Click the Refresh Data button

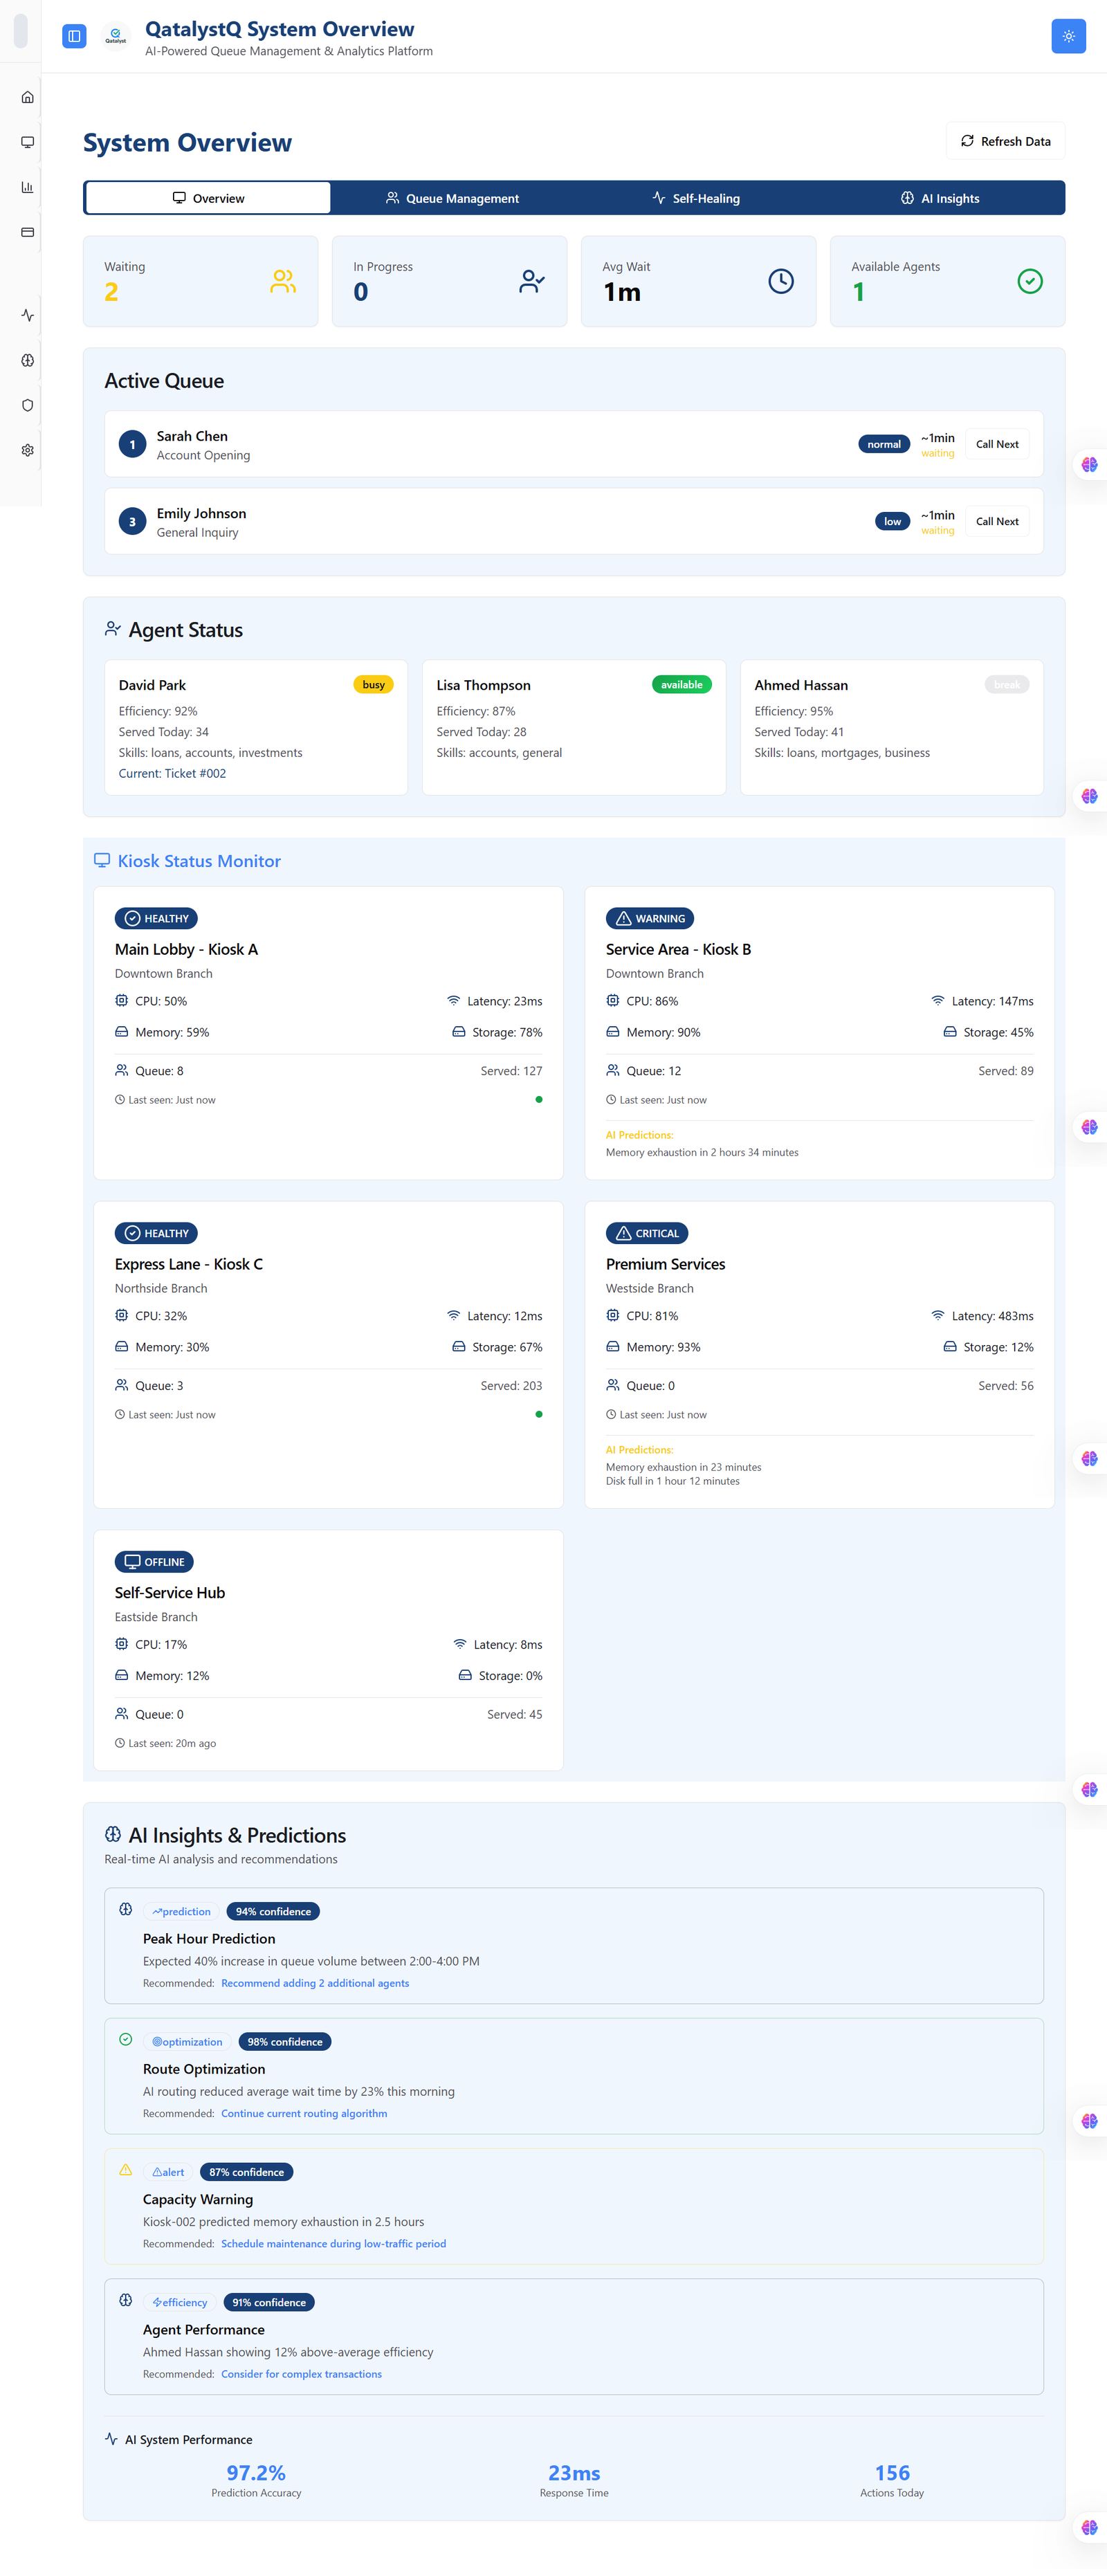(1005, 140)
